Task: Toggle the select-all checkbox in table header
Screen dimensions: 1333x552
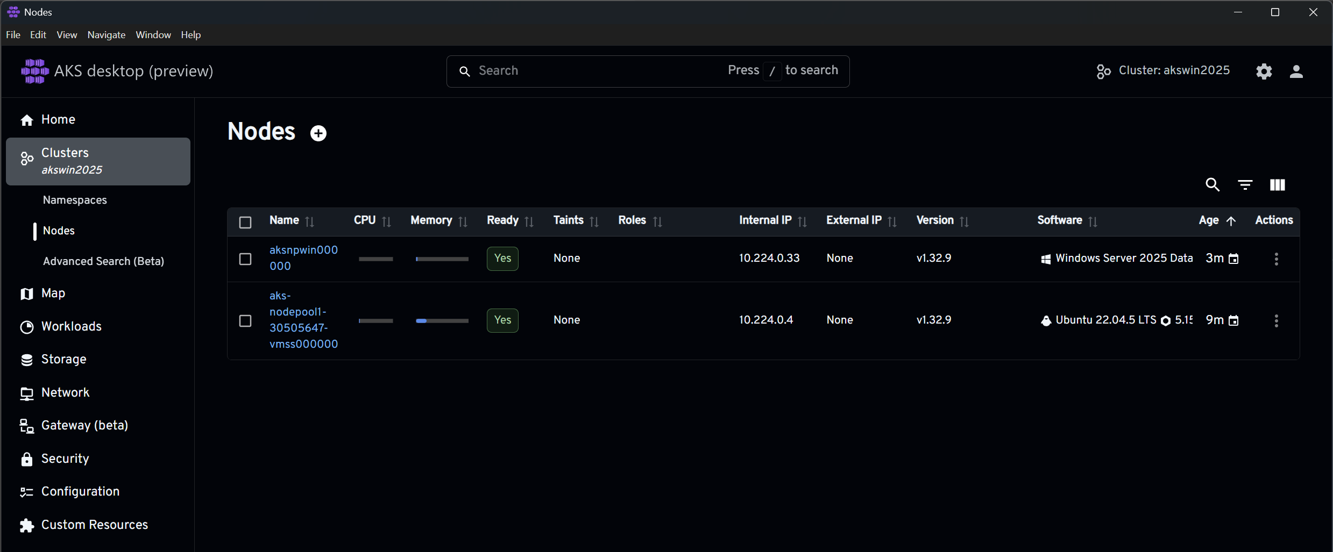Action: (245, 222)
